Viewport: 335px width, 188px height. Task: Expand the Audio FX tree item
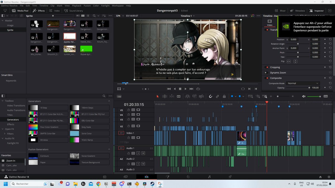[x=3, y=138]
